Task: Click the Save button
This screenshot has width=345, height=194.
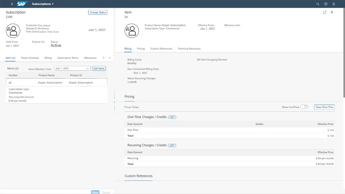Action: point(95,193)
